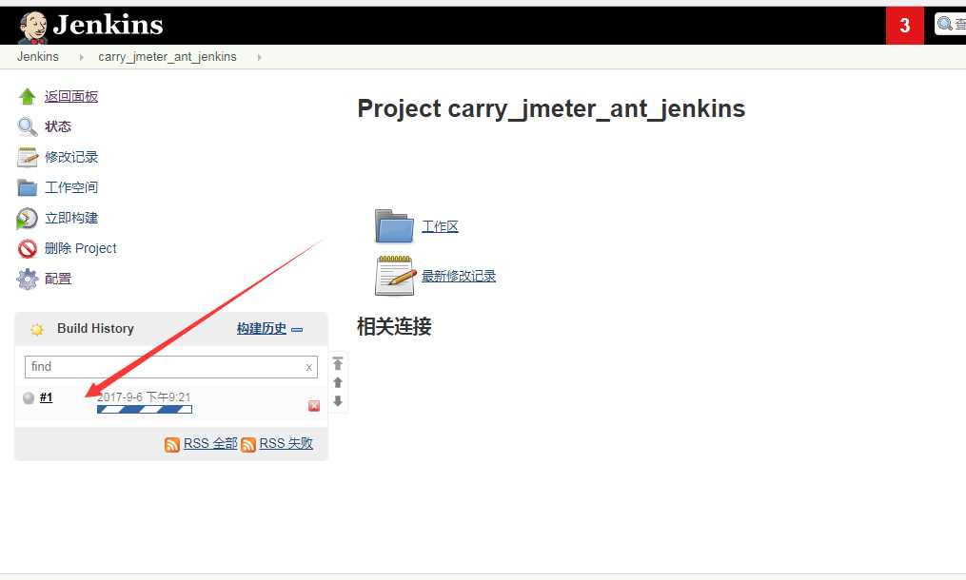Image resolution: width=966 pixels, height=580 pixels.
Task: Click the find build filter field
Action: tap(170, 367)
